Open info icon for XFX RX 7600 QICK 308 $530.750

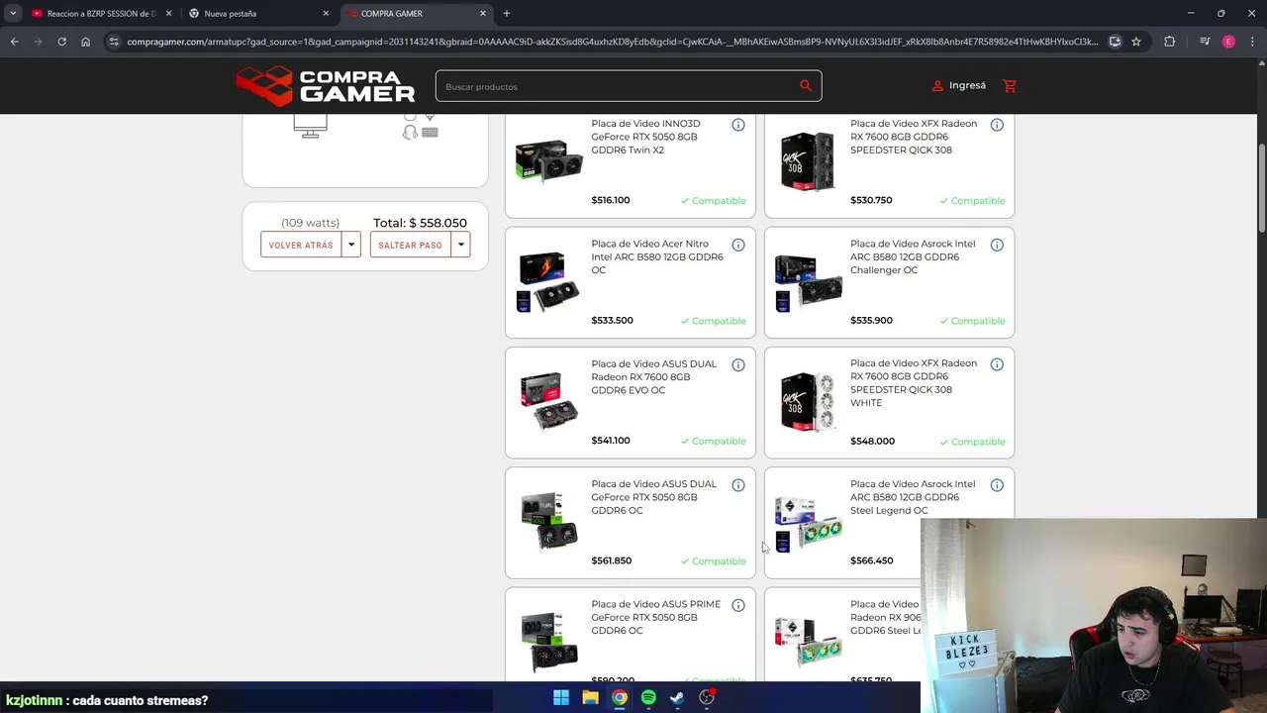point(997,125)
